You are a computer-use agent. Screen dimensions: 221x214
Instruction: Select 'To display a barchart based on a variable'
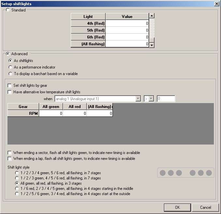11,74
